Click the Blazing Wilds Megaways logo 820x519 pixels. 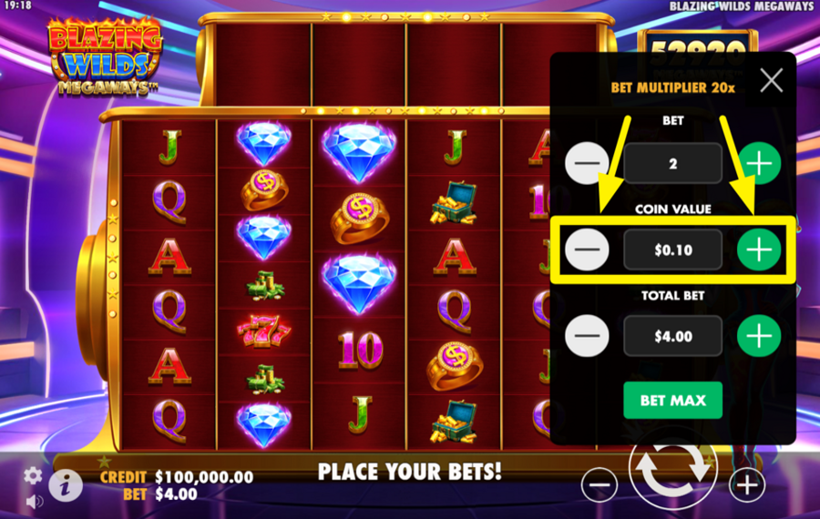tap(107, 56)
